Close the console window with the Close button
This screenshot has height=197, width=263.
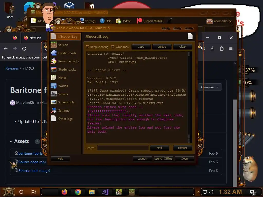click(x=184, y=159)
